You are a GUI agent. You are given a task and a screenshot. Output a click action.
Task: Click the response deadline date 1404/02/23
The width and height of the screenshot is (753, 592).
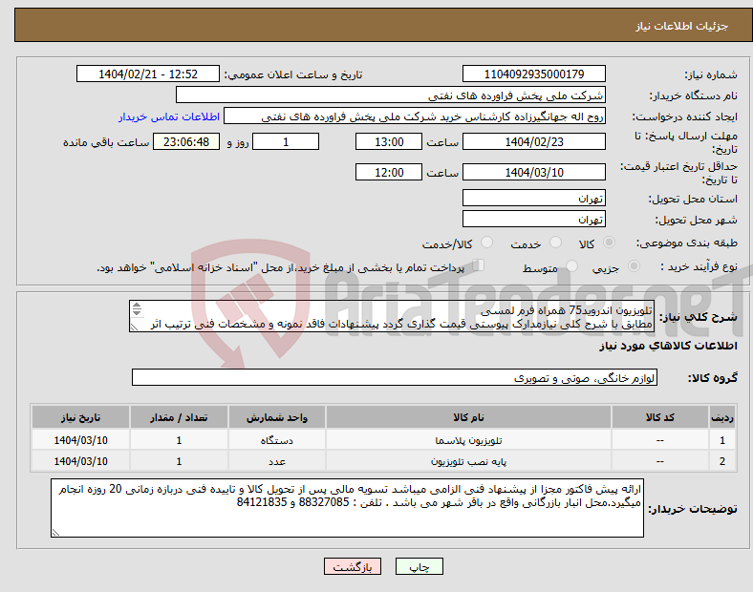click(534, 142)
